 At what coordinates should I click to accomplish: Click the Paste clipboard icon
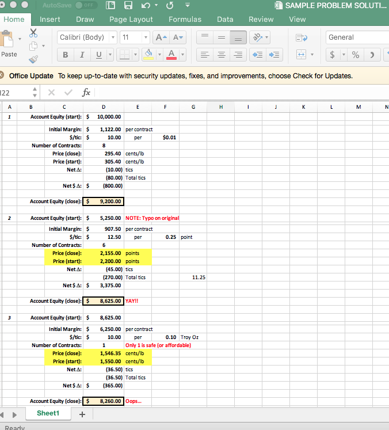(x=7, y=39)
